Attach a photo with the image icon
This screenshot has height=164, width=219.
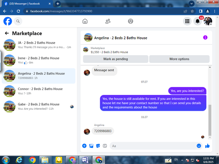click(91, 146)
